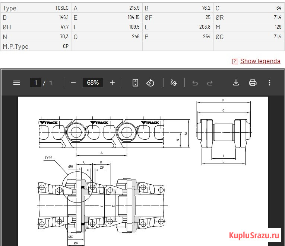Screen dimensions: 285x246
Task: Redo the last annotation
Action: pos(210,82)
